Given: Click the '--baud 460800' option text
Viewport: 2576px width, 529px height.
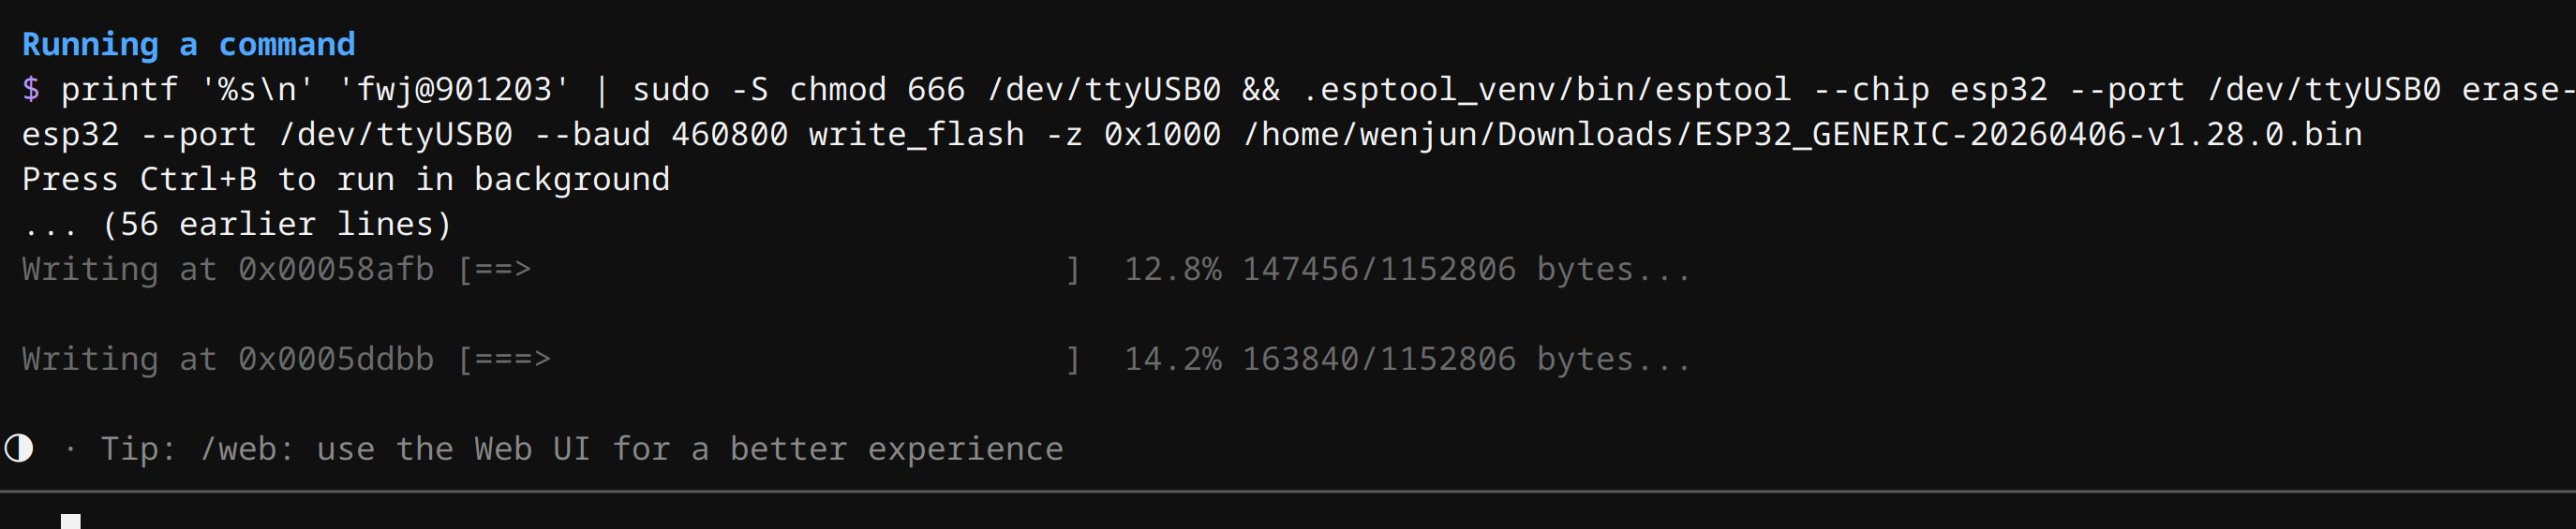Looking at the screenshot, I should 661,135.
